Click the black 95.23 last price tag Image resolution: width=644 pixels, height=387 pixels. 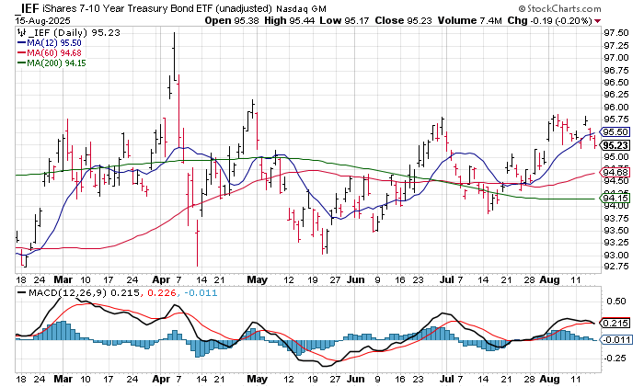614,145
